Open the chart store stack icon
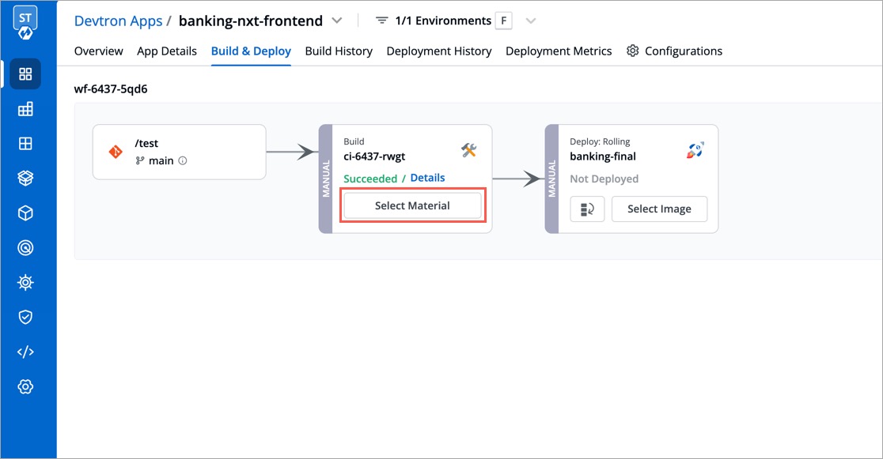 [25, 179]
